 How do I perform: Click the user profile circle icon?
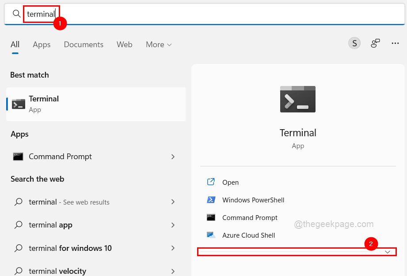click(354, 43)
